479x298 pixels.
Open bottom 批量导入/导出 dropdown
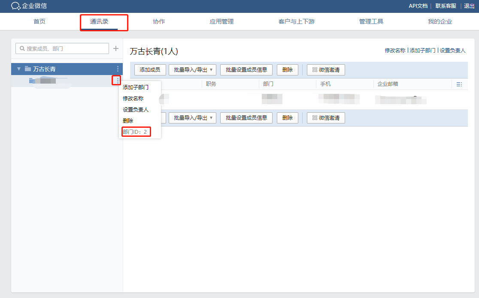pos(192,118)
